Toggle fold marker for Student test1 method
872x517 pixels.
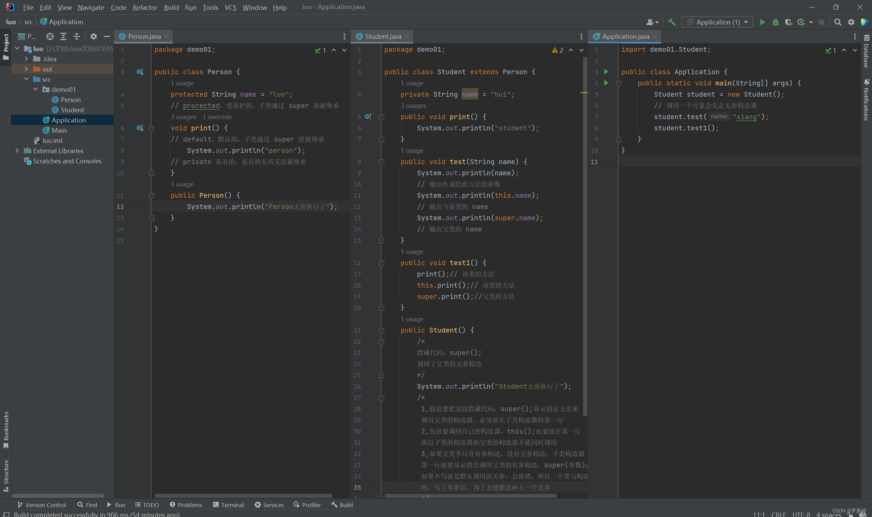pos(381,263)
